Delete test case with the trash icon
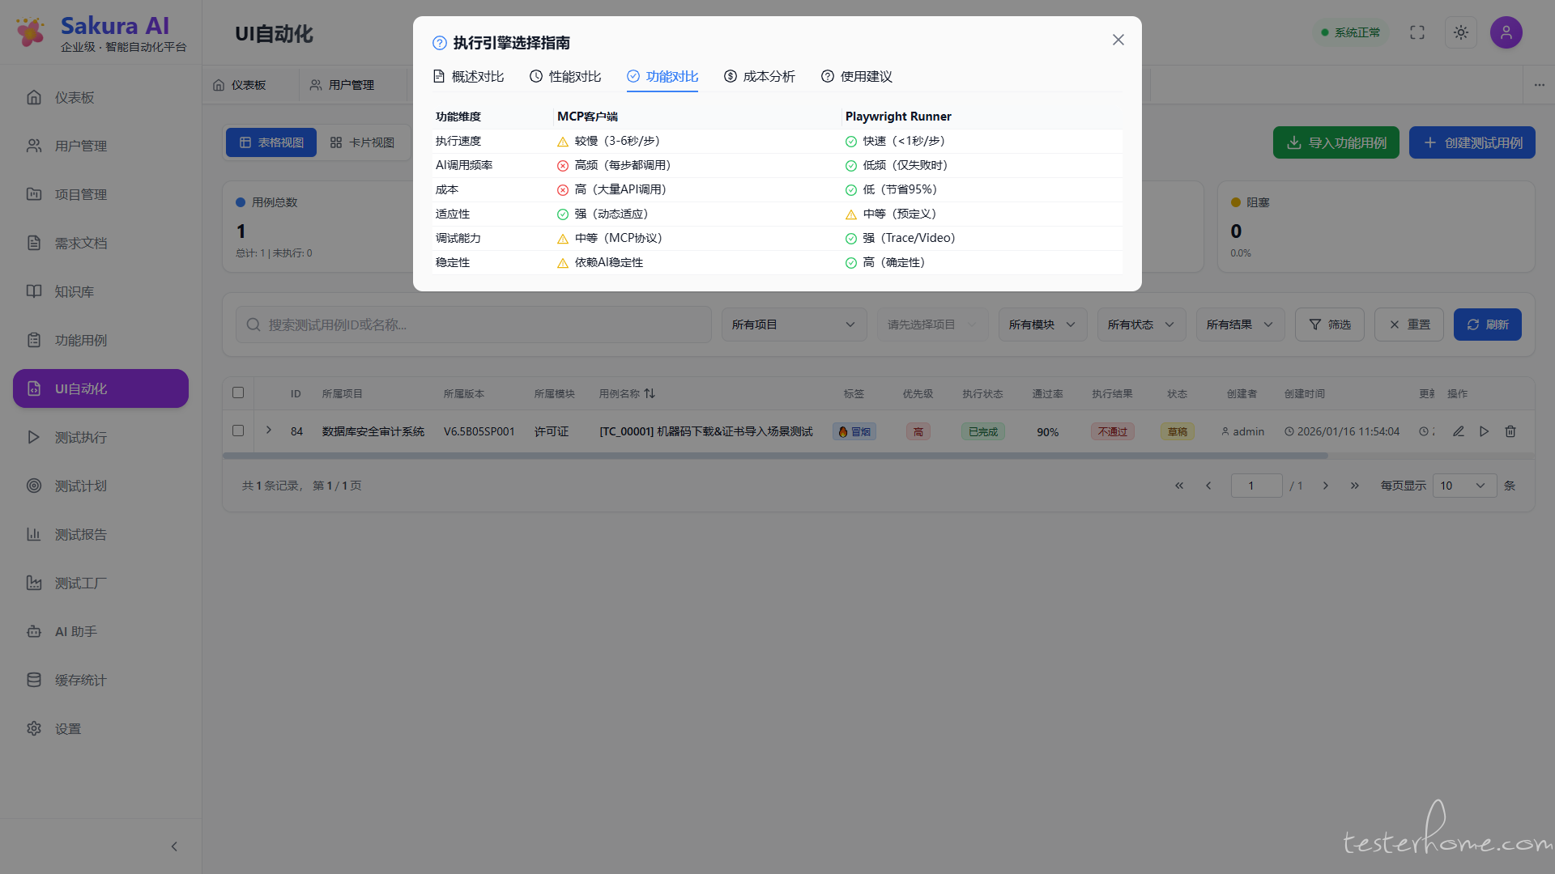The height and width of the screenshot is (874, 1555). (1510, 431)
